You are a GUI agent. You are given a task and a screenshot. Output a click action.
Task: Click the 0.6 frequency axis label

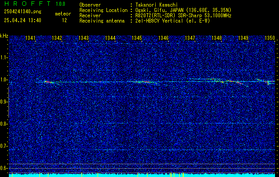pyautogui.click(x=4, y=168)
